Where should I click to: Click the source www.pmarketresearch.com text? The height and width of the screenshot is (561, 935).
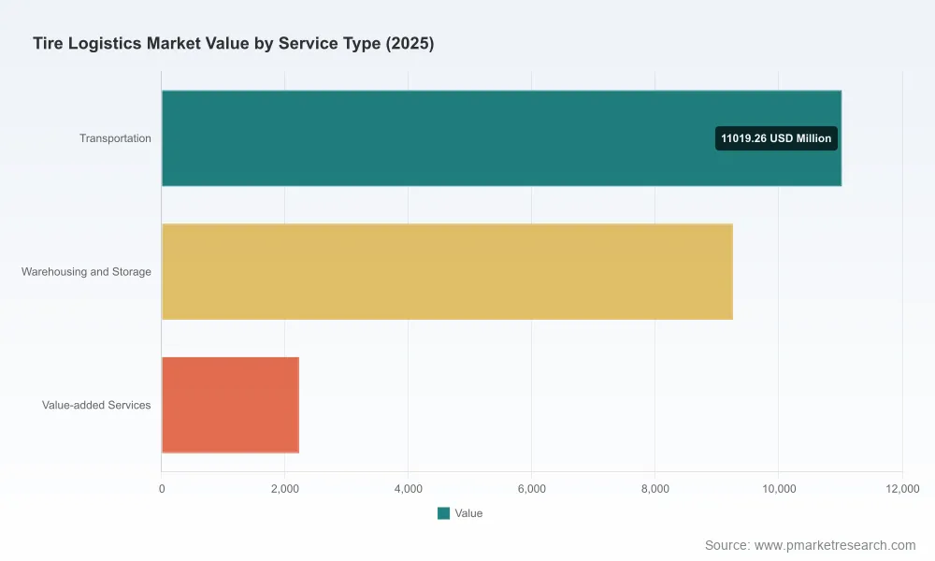(x=810, y=545)
